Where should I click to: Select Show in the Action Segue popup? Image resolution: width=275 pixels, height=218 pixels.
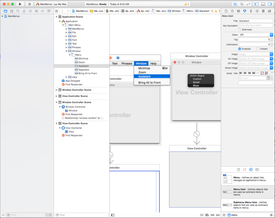pos(196,85)
